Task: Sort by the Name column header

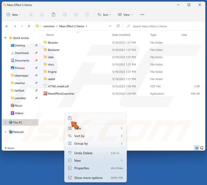Action: click(x=50, y=35)
